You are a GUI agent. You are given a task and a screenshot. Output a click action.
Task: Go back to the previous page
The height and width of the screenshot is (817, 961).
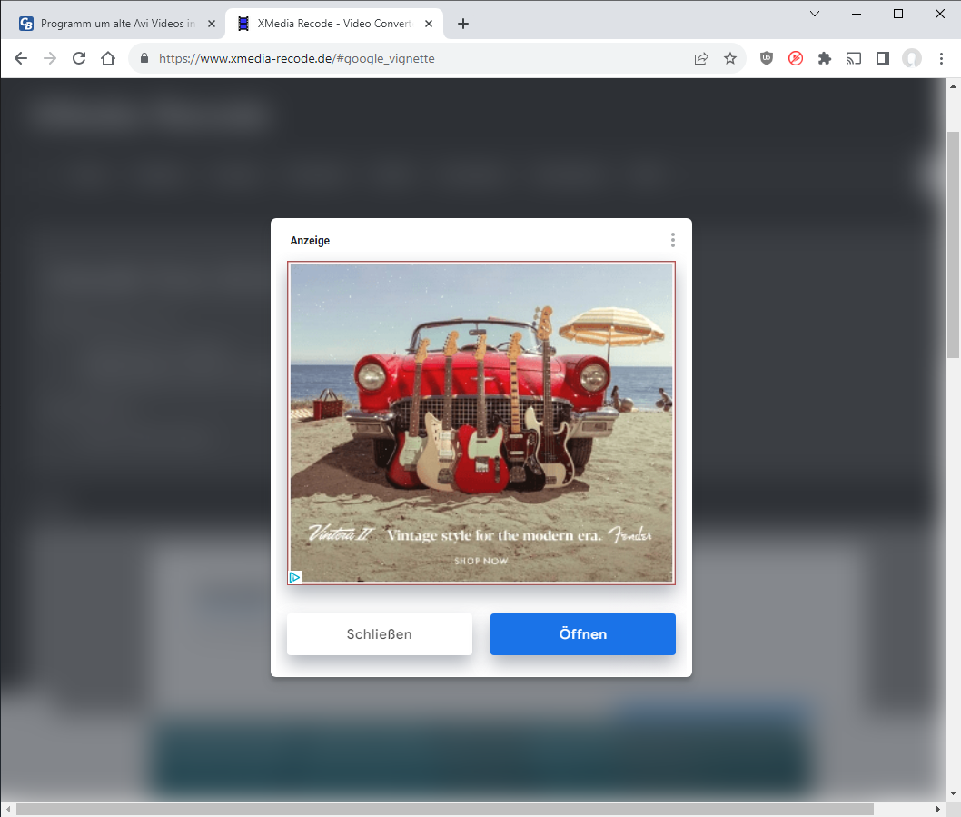[21, 58]
